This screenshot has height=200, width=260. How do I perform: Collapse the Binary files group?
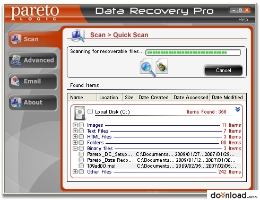75,149
